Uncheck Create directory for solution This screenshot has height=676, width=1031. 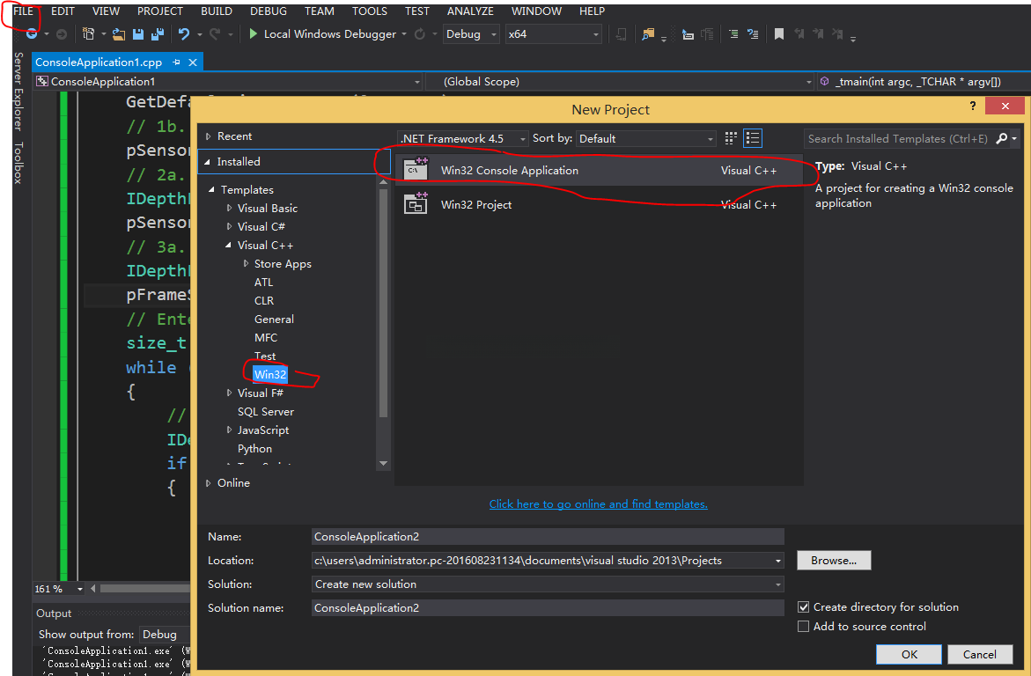[x=803, y=607]
